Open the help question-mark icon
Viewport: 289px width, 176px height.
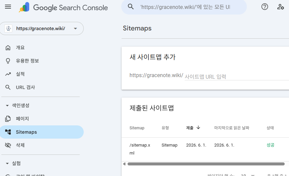(x=265, y=7)
